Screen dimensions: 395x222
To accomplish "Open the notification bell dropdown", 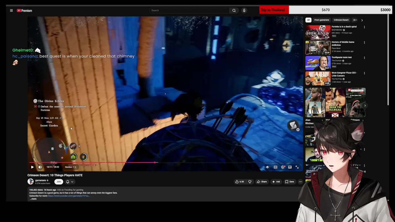I will (70, 182).
